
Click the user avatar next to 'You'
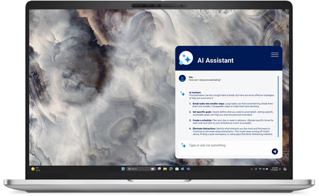coord(182,78)
